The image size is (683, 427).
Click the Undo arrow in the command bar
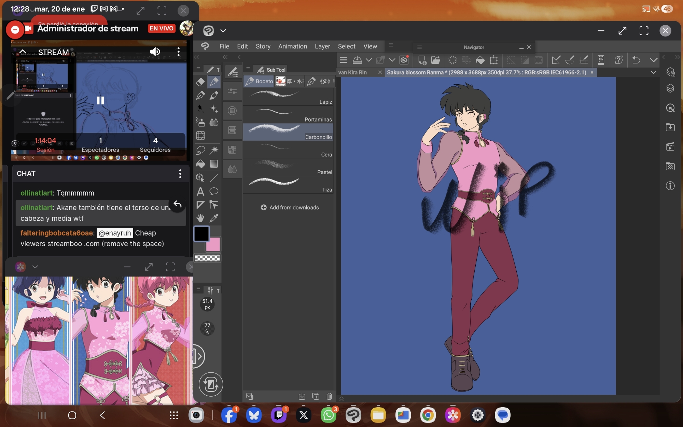[x=636, y=60]
